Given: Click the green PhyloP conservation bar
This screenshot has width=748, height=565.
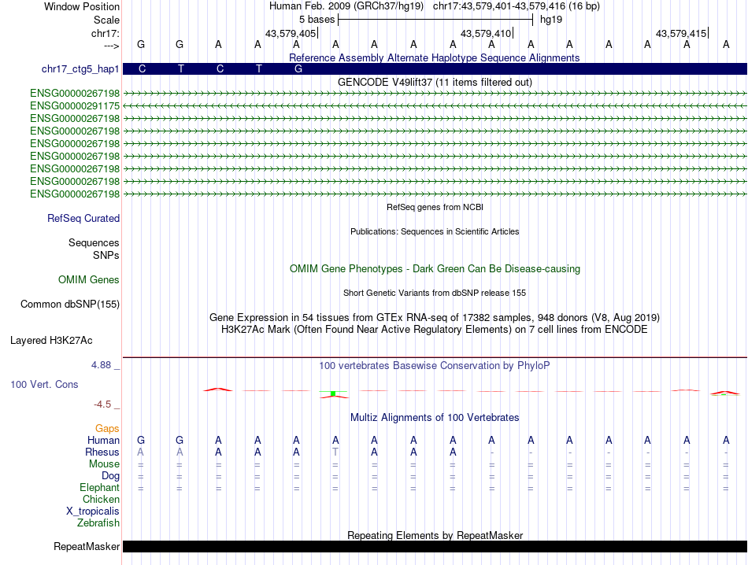Looking at the screenshot, I should 333,393.
